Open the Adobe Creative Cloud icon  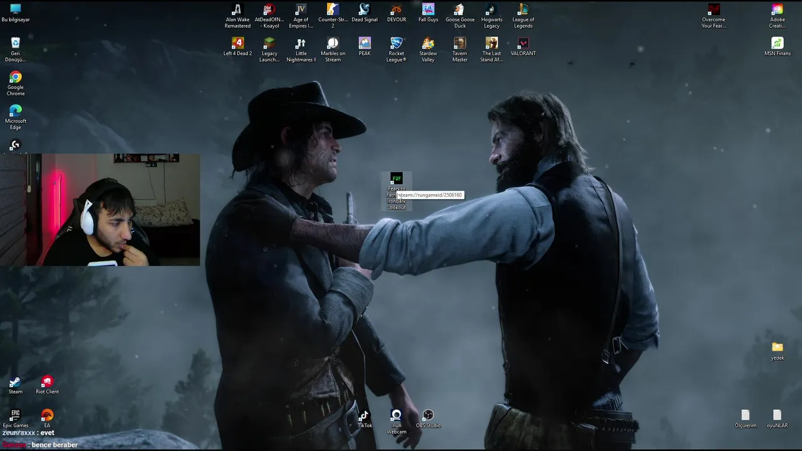point(778,16)
